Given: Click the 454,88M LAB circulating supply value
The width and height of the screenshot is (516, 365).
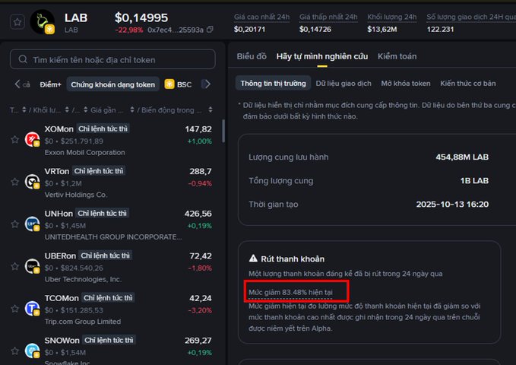Looking at the screenshot, I should [462, 157].
